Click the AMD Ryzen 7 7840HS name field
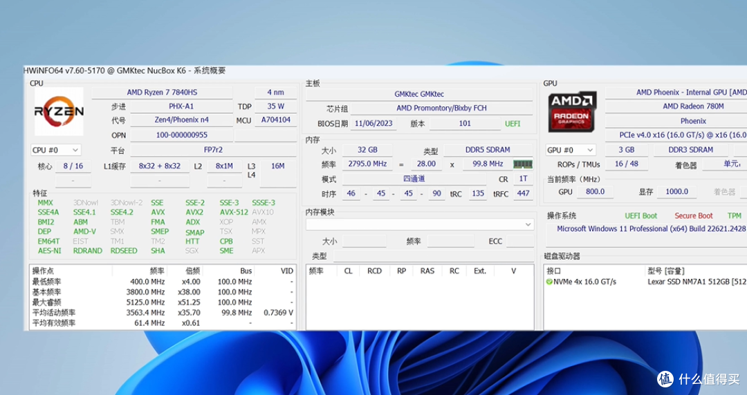Screen dimensions: 747x395 (162, 93)
